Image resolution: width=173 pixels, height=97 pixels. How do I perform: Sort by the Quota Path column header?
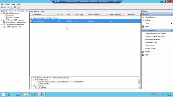(45, 15)
